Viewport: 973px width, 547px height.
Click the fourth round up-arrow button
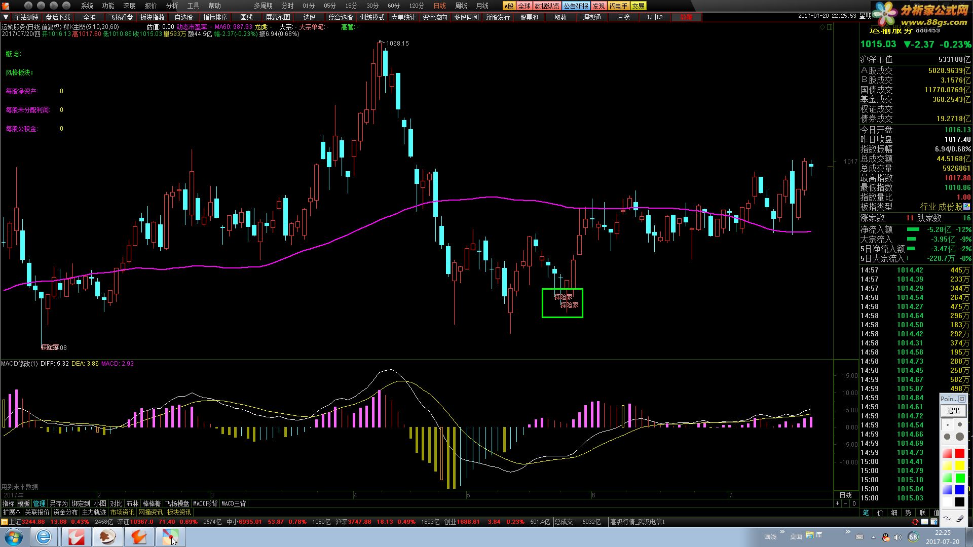[x=67, y=6]
